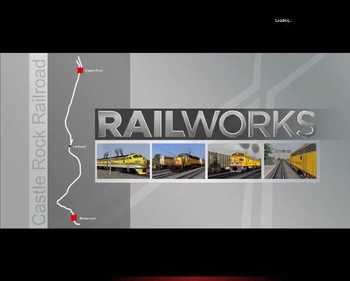Open the third thumbnail with hopper car

pyautogui.click(x=234, y=161)
